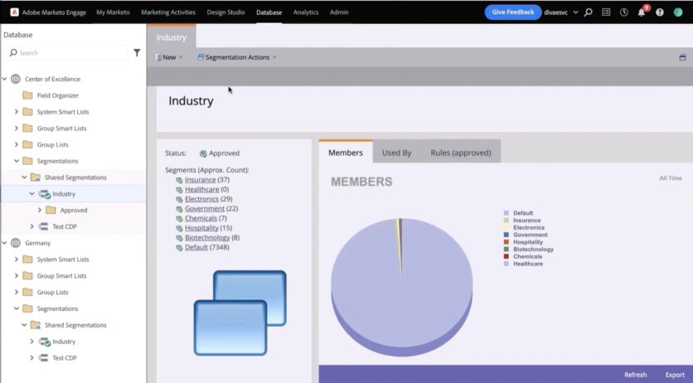Click Export in the chart footer

(x=675, y=375)
